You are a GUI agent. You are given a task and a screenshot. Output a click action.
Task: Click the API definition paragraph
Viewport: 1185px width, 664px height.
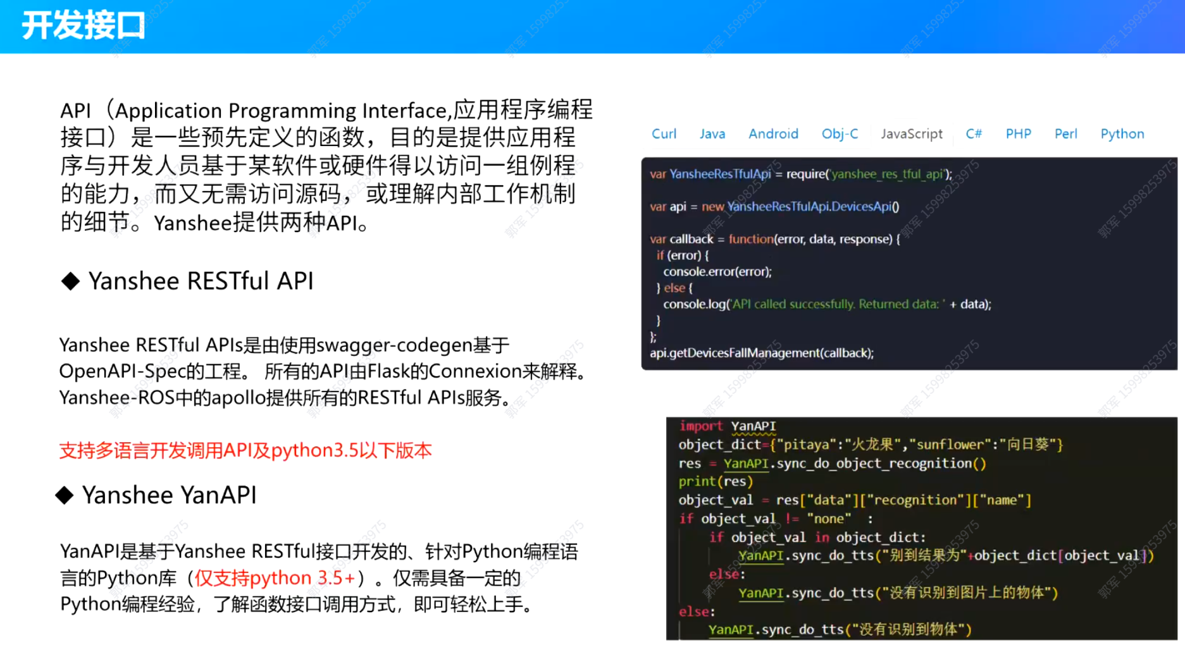pyautogui.click(x=326, y=166)
